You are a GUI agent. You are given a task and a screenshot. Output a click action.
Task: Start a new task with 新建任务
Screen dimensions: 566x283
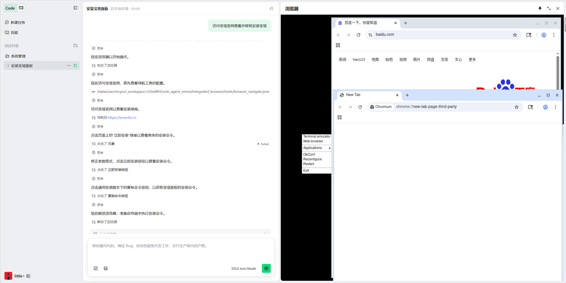coord(15,22)
